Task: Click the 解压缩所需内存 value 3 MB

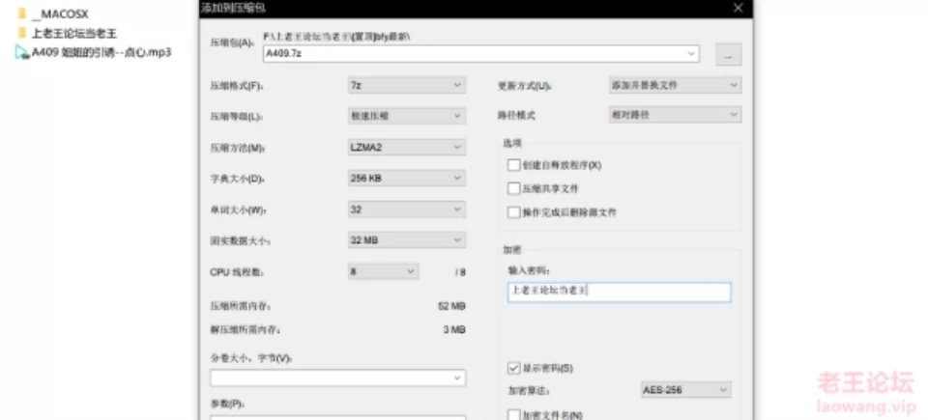Action: point(454,329)
